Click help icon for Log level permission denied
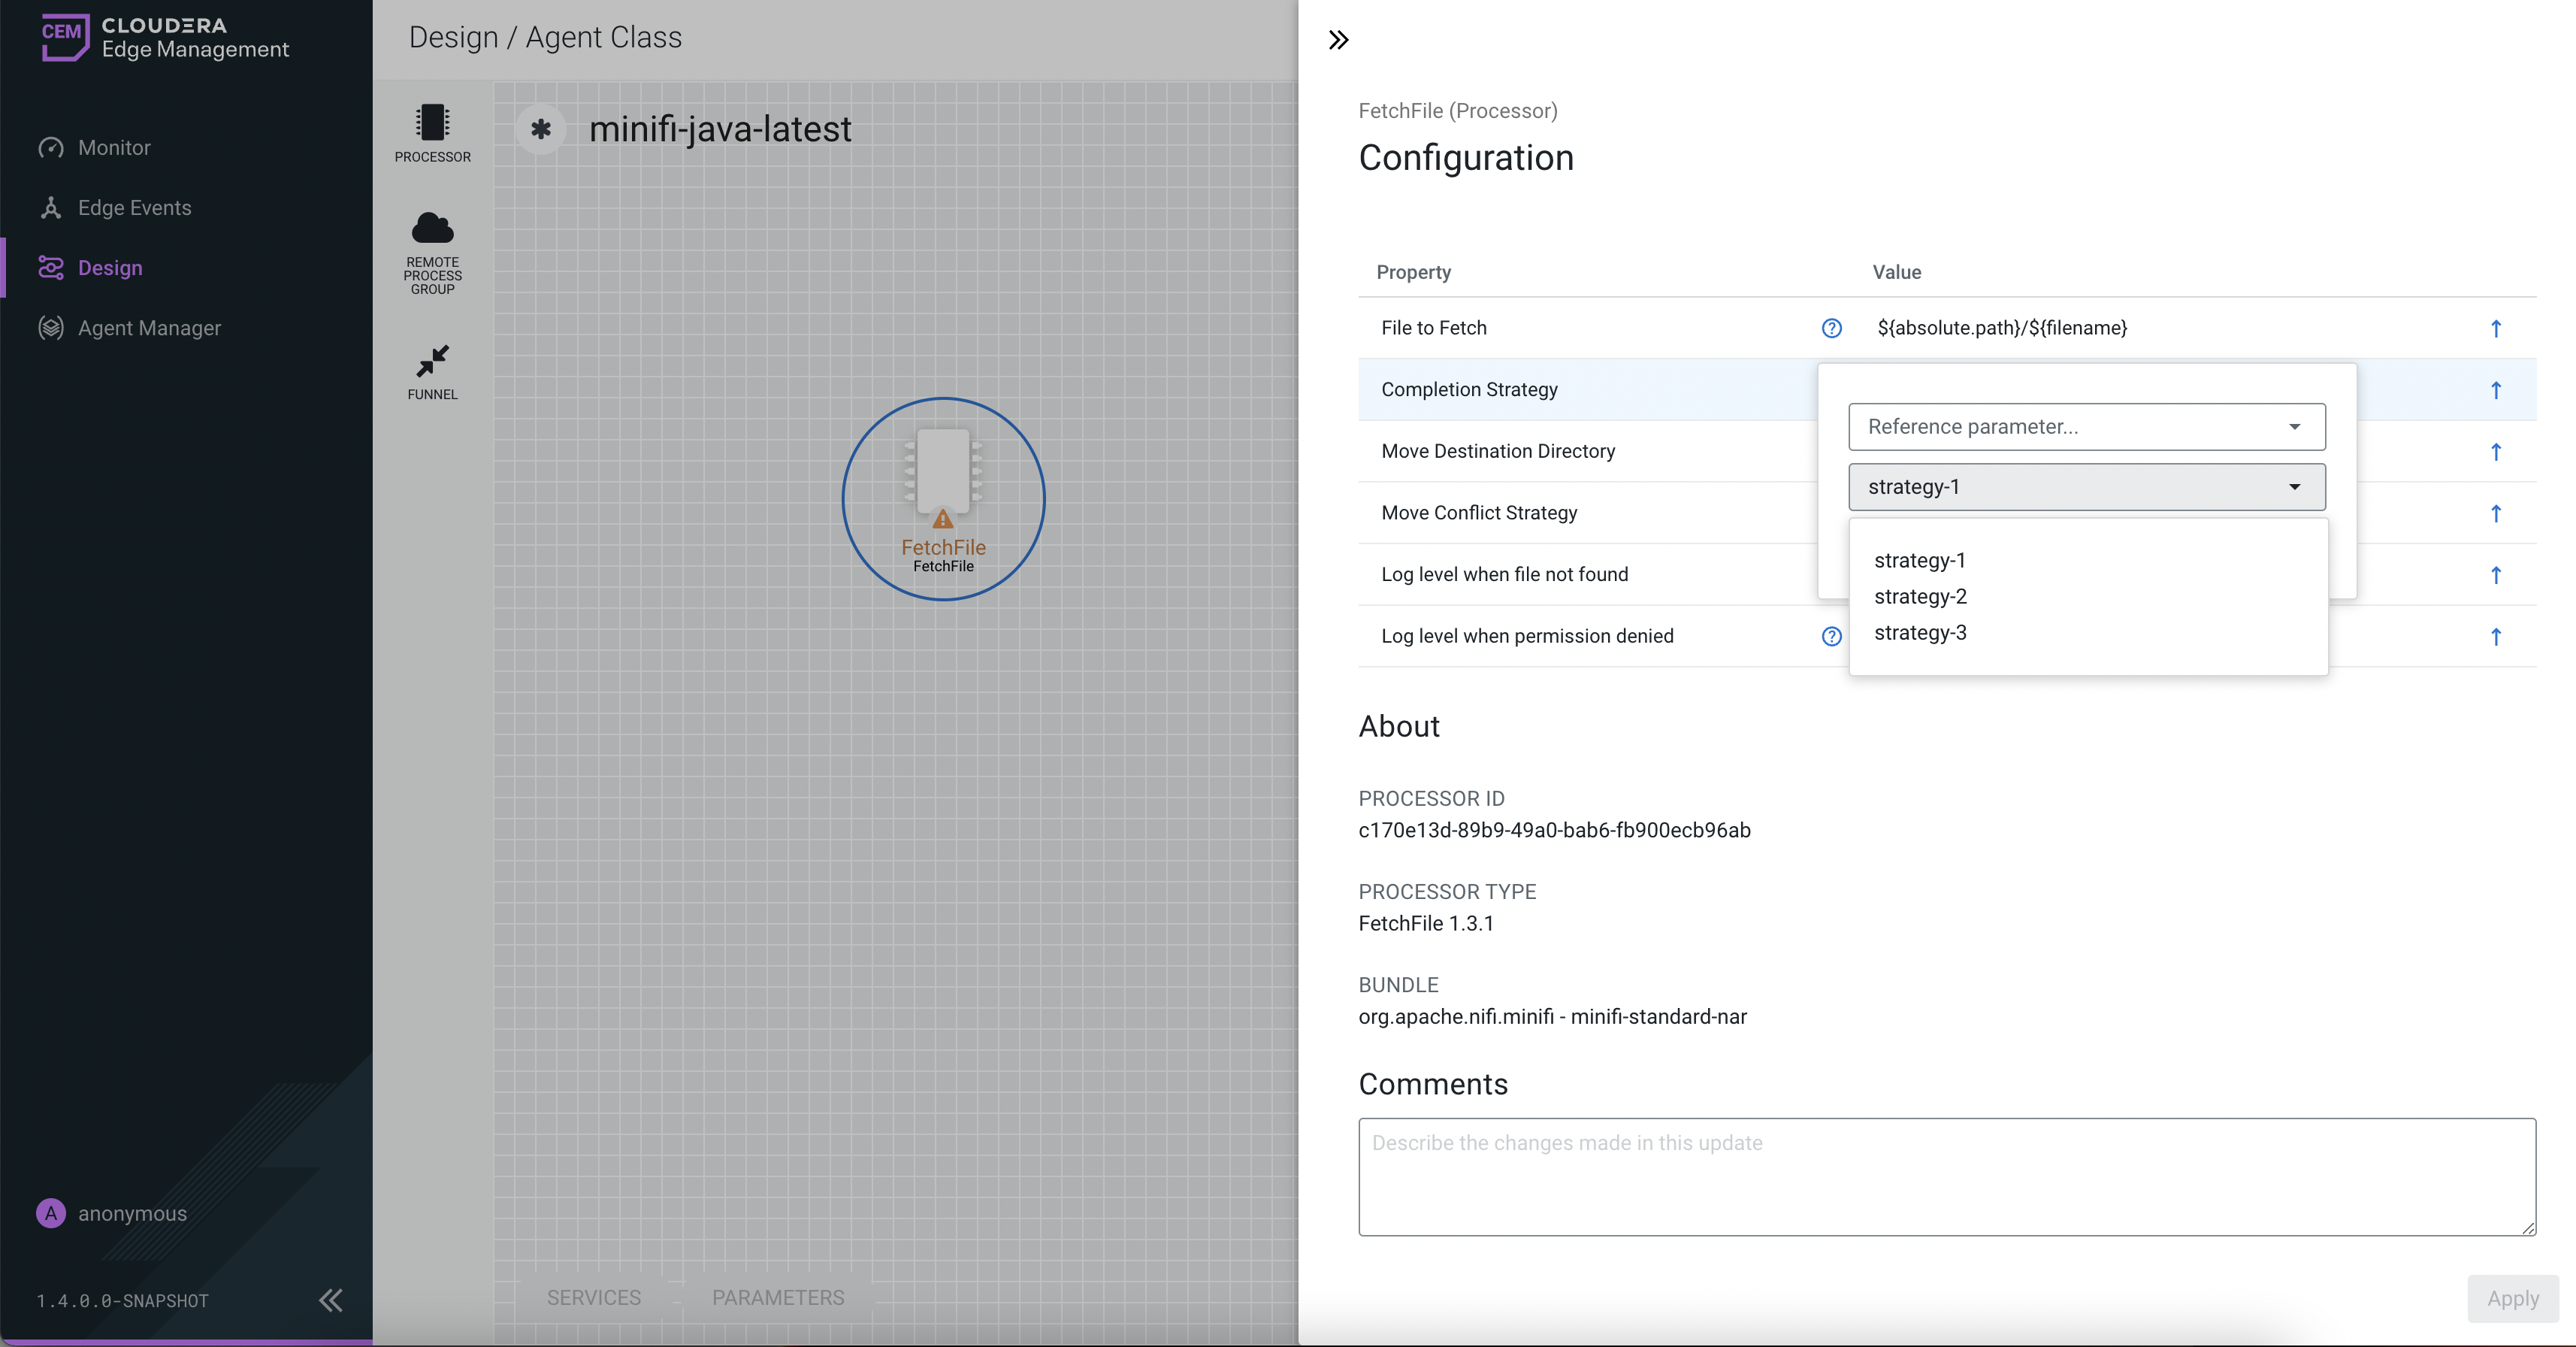Viewport: 2576px width, 1347px height. click(x=1831, y=636)
